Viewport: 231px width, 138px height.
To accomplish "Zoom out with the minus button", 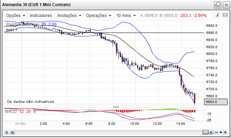I will coord(216,132).
